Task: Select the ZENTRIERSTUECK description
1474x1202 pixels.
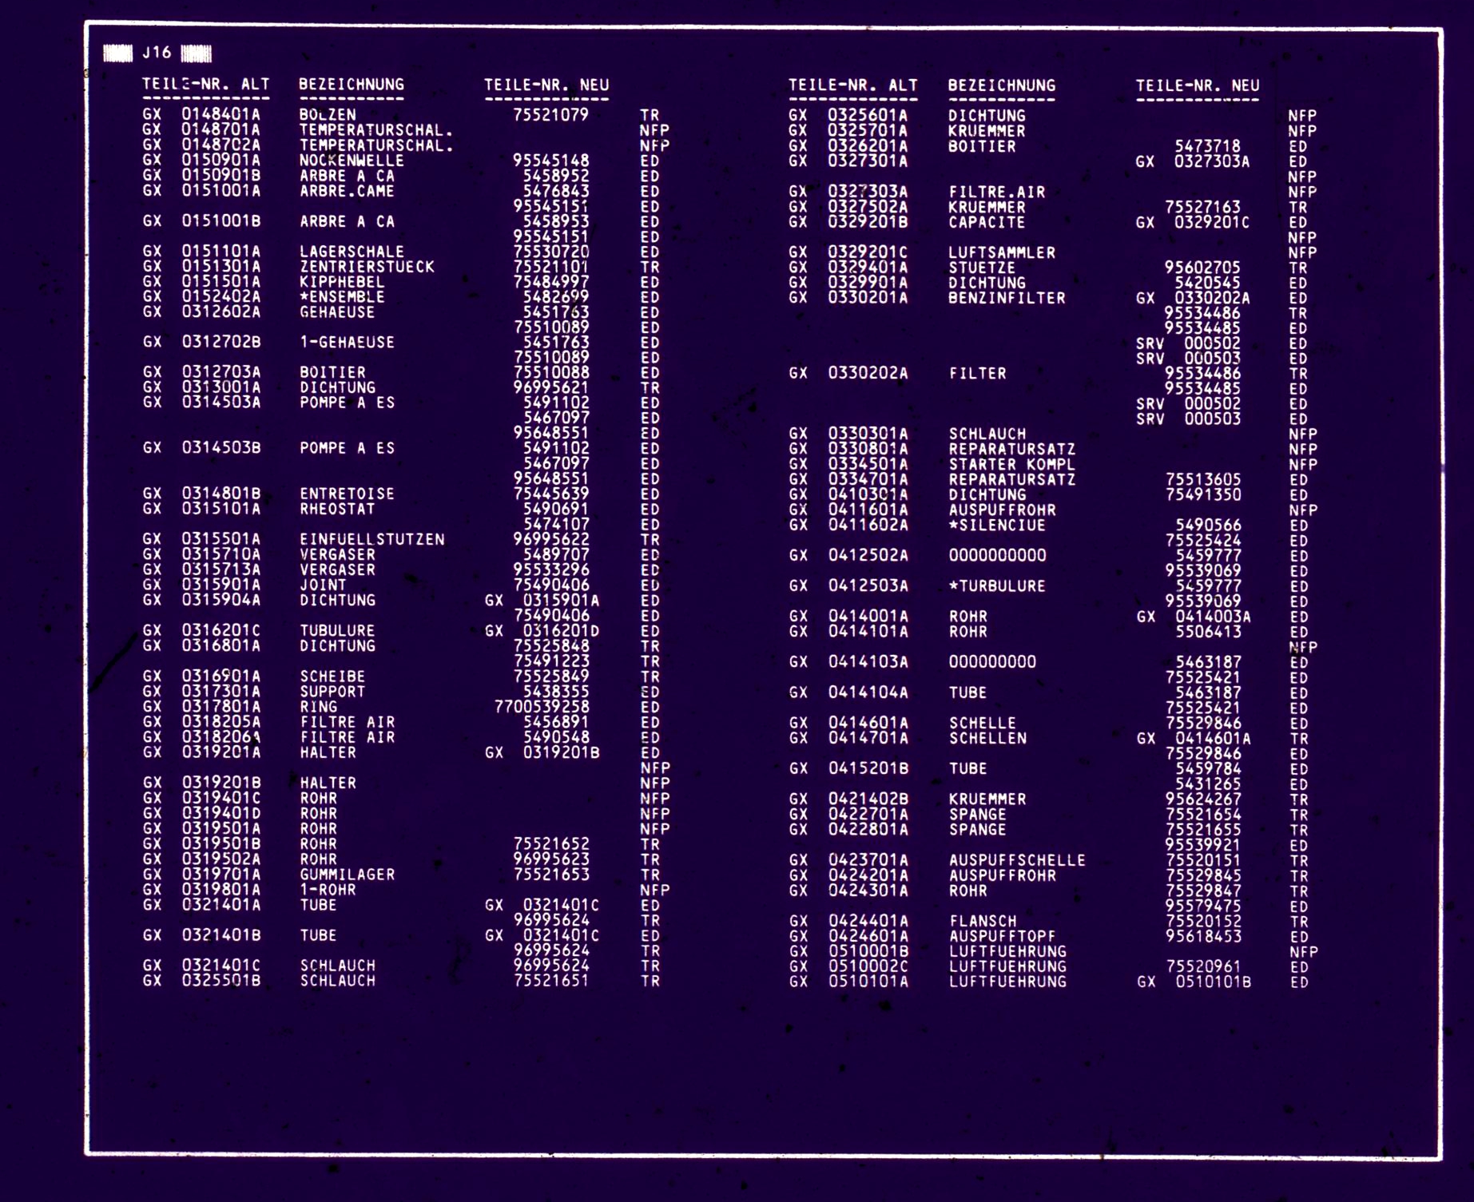Action: click(367, 266)
